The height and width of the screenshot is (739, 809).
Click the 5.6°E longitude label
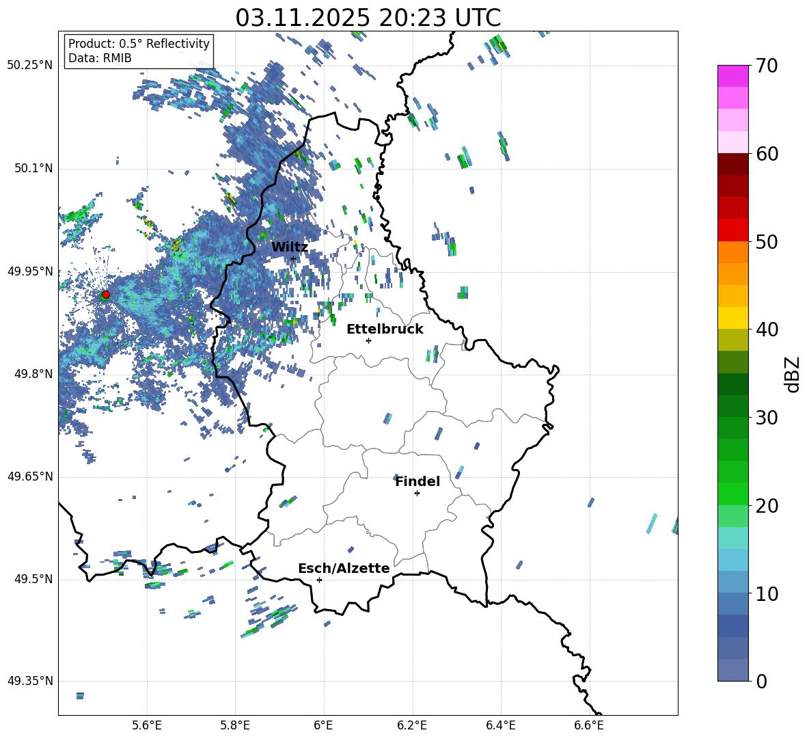coord(147,725)
